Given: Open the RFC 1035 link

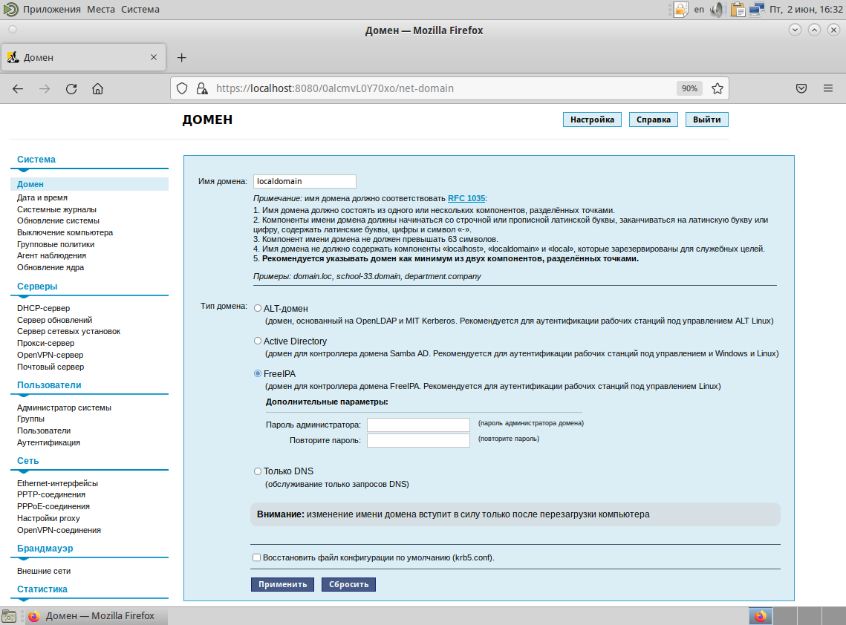Looking at the screenshot, I should click(x=466, y=198).
